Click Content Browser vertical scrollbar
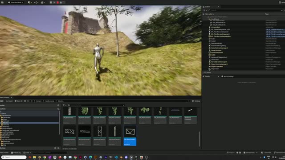This screenshot has height=160, width=285. click(199, 139)
